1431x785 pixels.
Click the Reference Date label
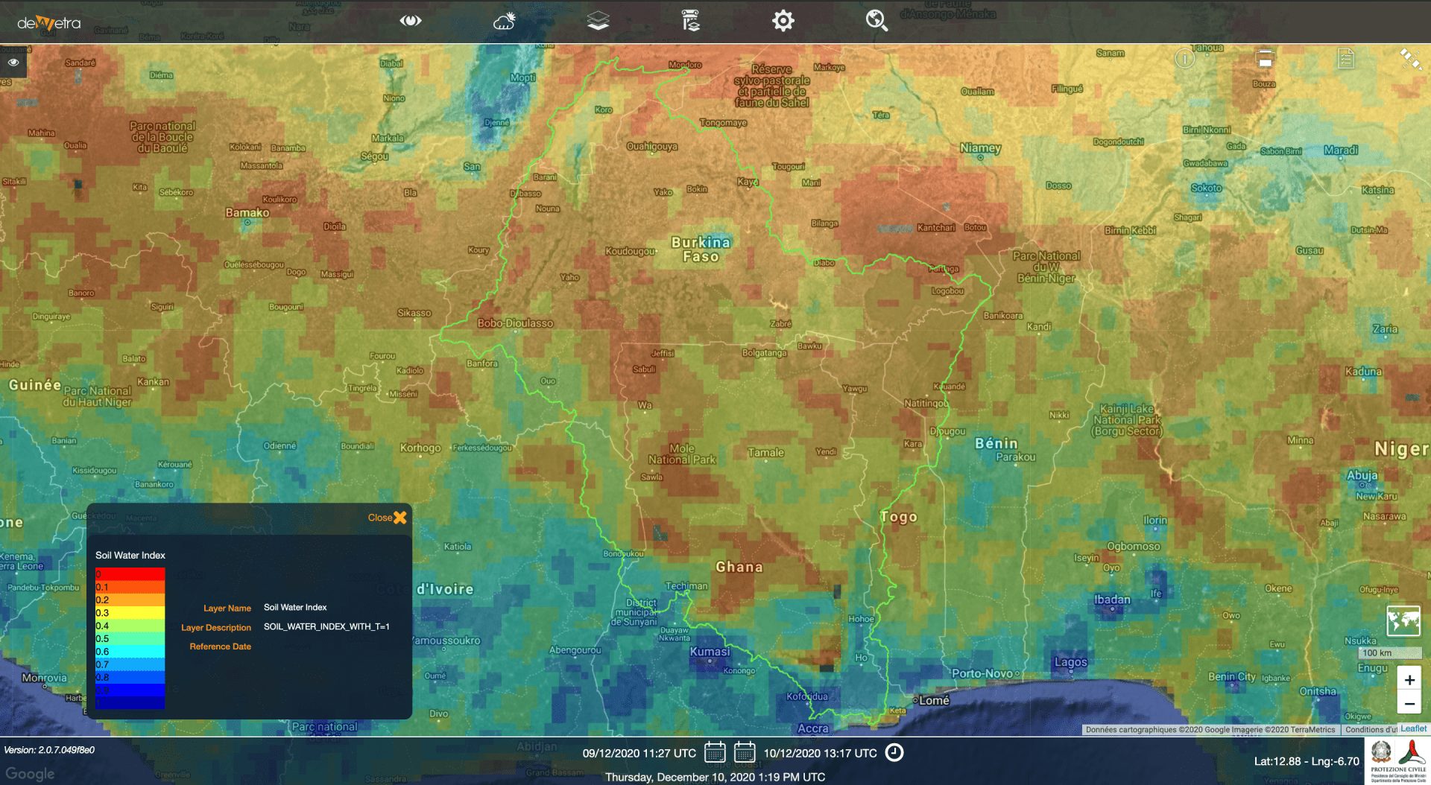pos(221,646)
